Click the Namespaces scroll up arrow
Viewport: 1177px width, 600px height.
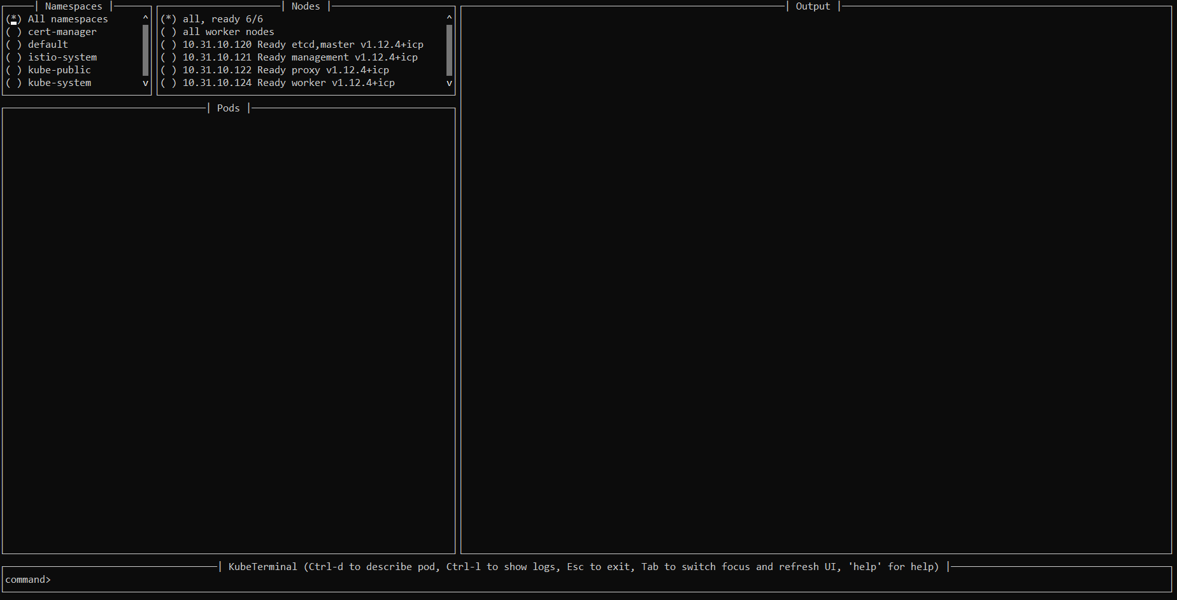(x=145, y=18)
